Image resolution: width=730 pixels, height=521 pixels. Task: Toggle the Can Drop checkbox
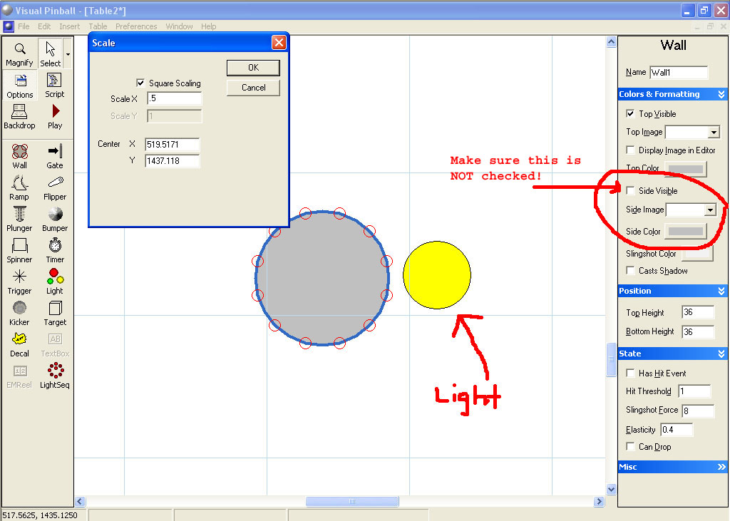tap(630, 446)
